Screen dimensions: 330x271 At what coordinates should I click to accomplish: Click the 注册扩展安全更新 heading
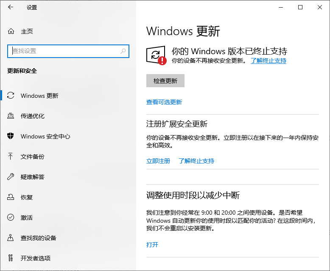177,124
